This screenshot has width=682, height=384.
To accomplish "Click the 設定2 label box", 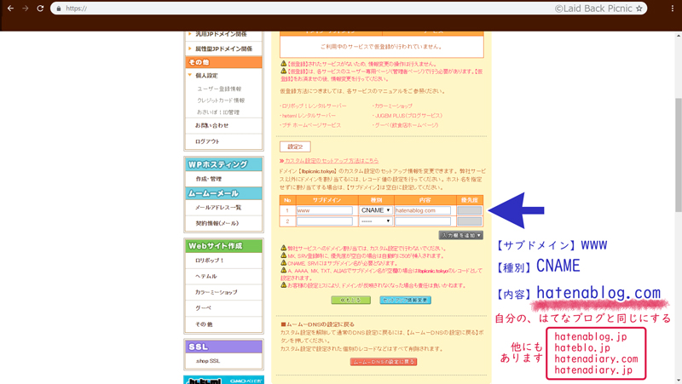I will [x=295, y=146].
